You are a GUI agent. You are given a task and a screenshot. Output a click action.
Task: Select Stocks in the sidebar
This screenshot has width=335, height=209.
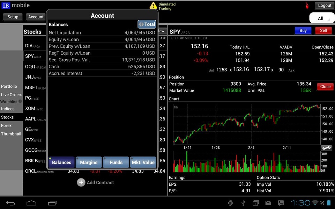click(11, 117)
